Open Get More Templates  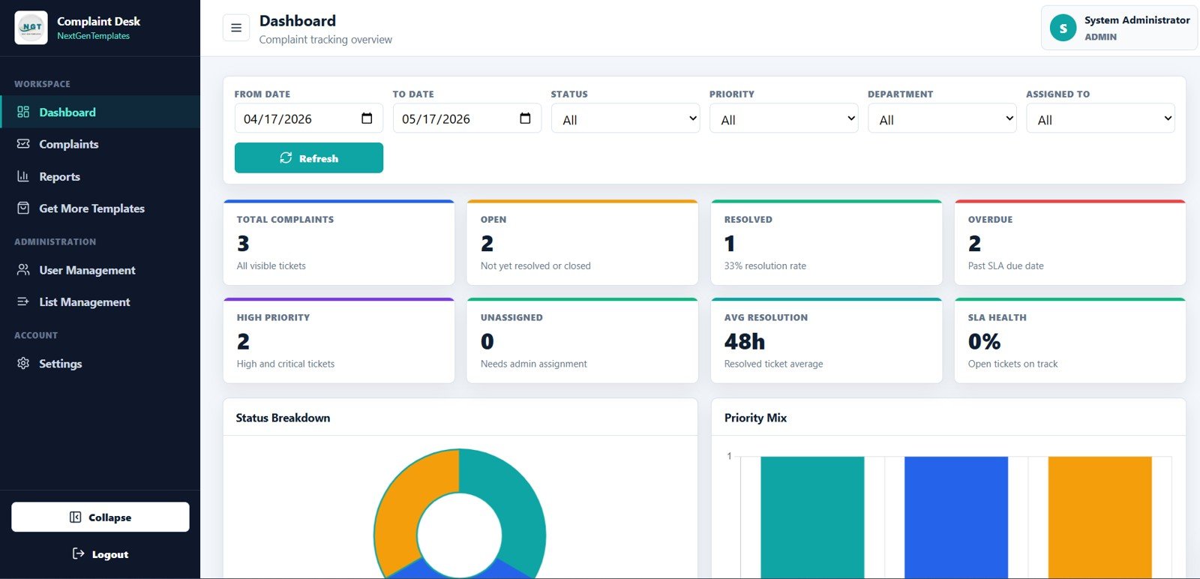click(x=100, y=208)
